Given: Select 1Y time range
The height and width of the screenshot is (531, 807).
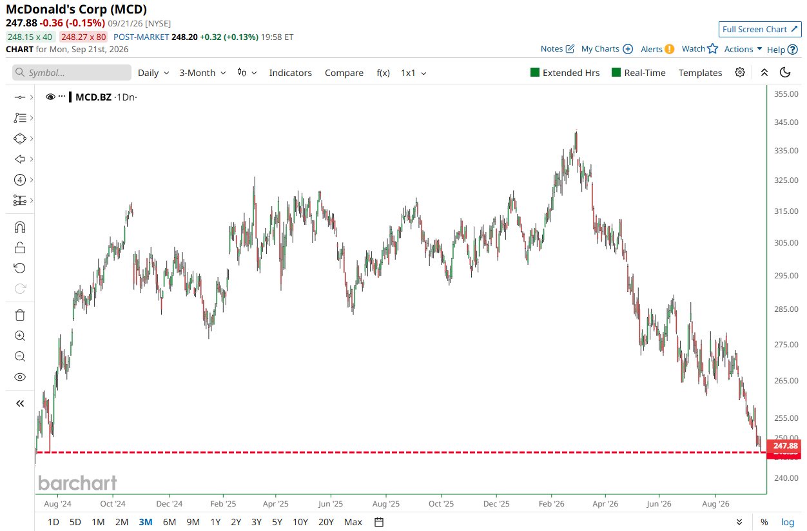Looking at the screenshot, I should (x=216, y=522).
